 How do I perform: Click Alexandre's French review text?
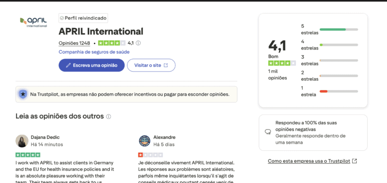pyautogui.click(x=186, y=171)
